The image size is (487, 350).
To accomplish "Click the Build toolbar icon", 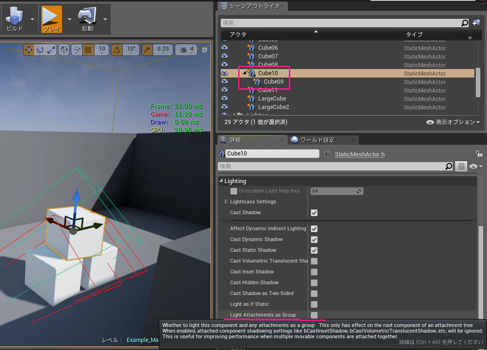I will coord(15,19).
